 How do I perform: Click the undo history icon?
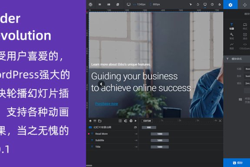coord(198,4)
